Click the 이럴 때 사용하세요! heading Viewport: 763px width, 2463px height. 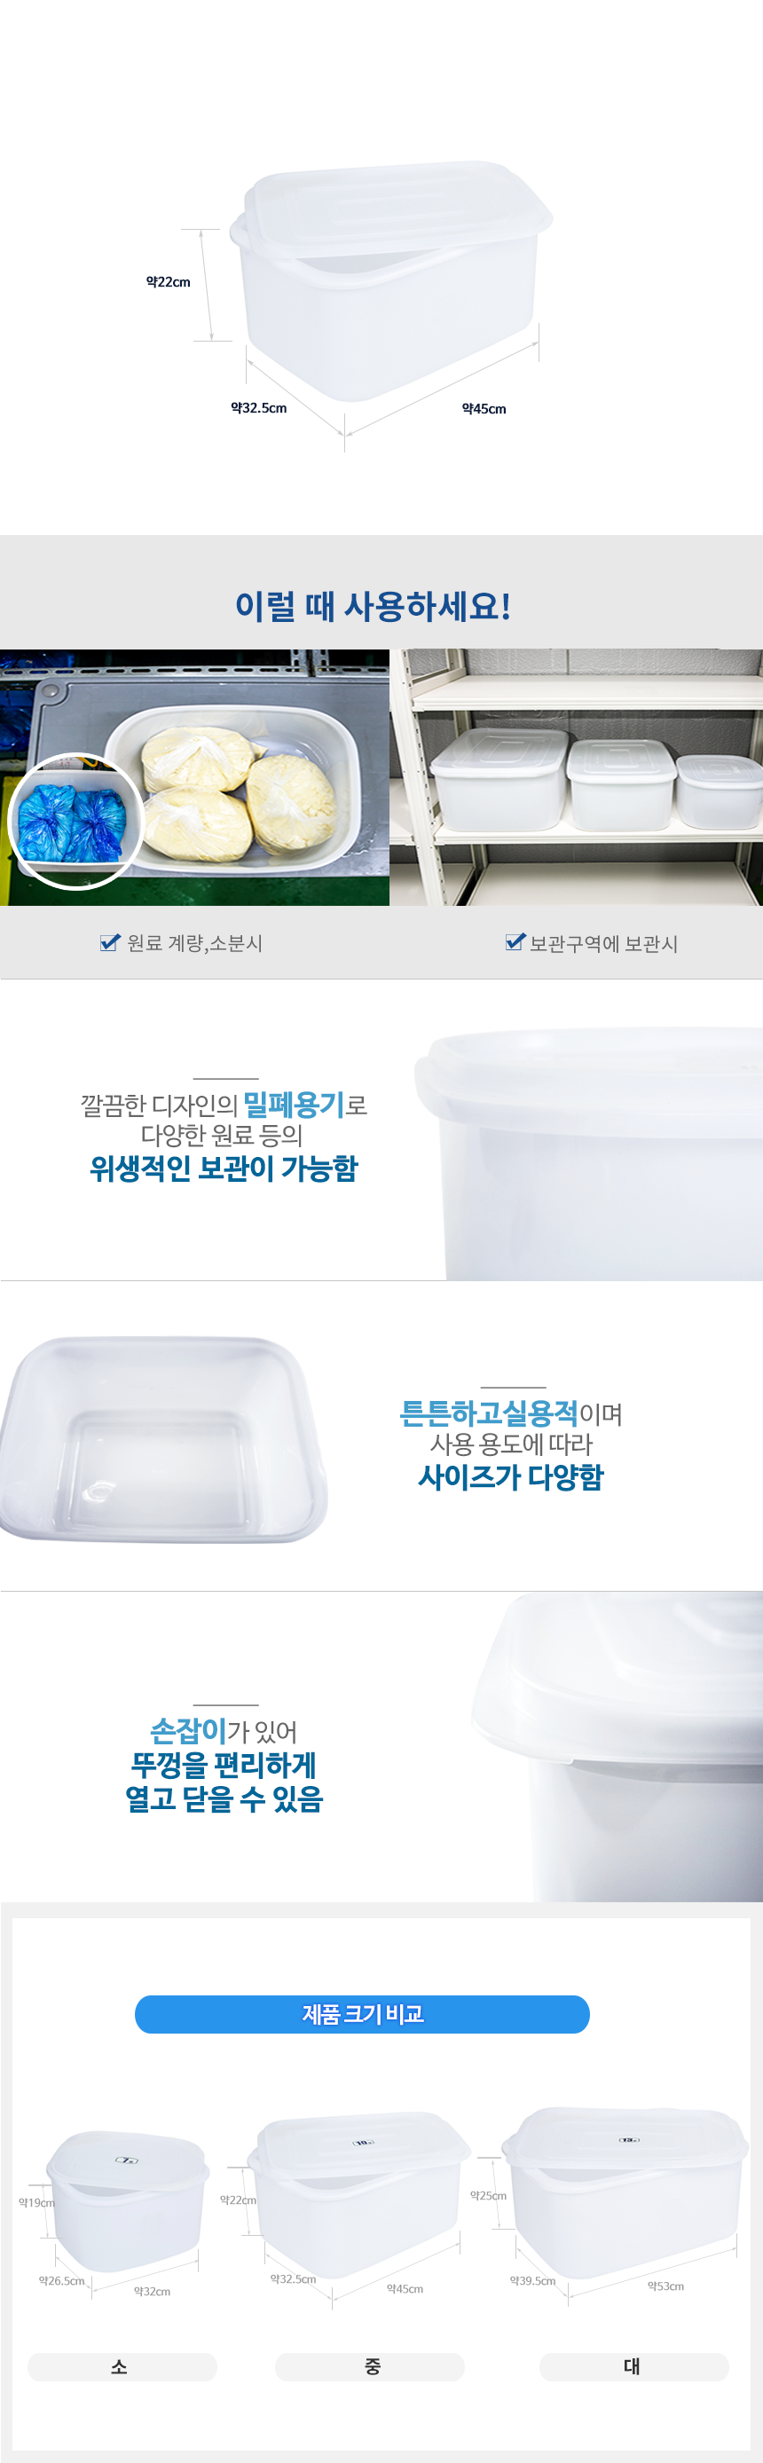tap(373, 606)
